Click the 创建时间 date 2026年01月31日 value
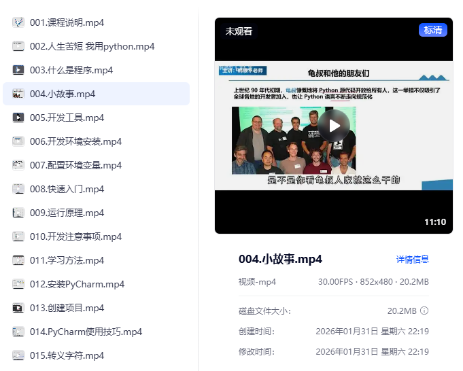The width and height of the screenshot is (463, 371). pyautogui.click(x=372, y=331)
